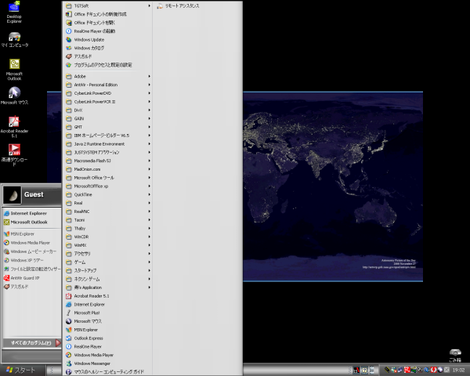Click the Start button
This screenshot has width=470, height=376.
pos(22,371)
